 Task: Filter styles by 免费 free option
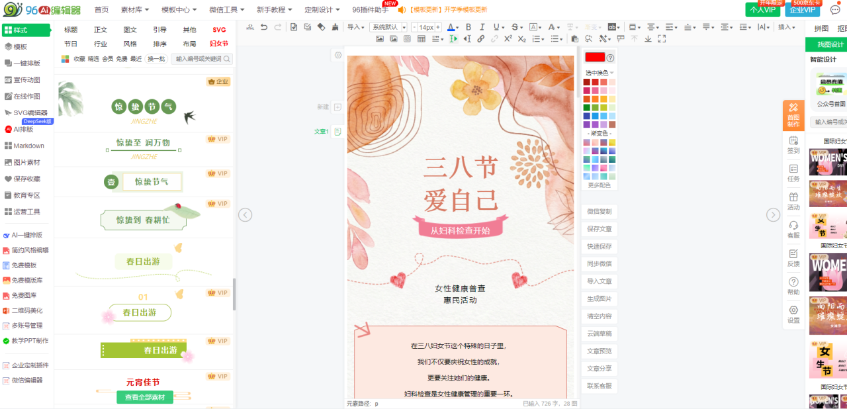(122, 59)
